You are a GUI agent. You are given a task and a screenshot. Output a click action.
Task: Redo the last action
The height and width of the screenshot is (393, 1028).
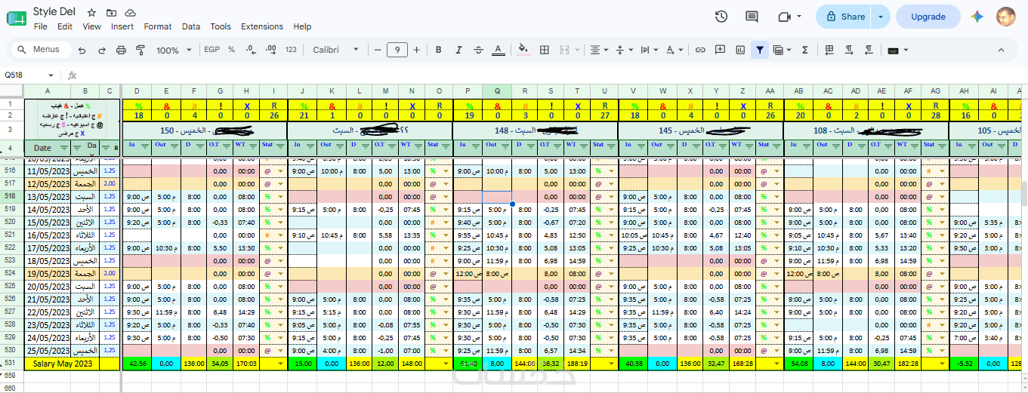pos(101,50)
